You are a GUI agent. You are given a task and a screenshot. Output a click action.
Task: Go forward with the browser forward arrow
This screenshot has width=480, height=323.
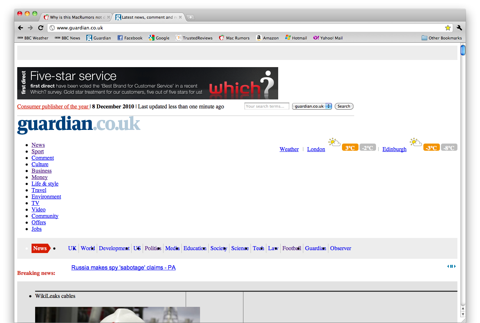[x=30, y=28]
